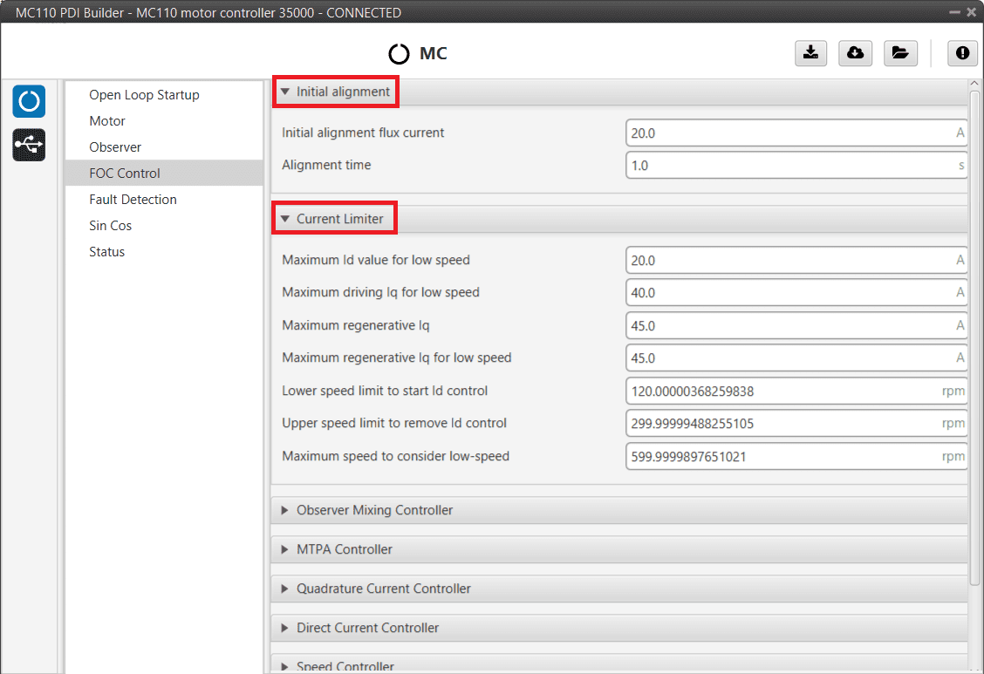Expand the Observer Mixing Controller section
The height and width of the screenshot is (674, 984).
click(x=618, y=510)
